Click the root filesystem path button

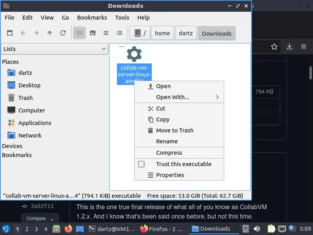pos(140,33)
